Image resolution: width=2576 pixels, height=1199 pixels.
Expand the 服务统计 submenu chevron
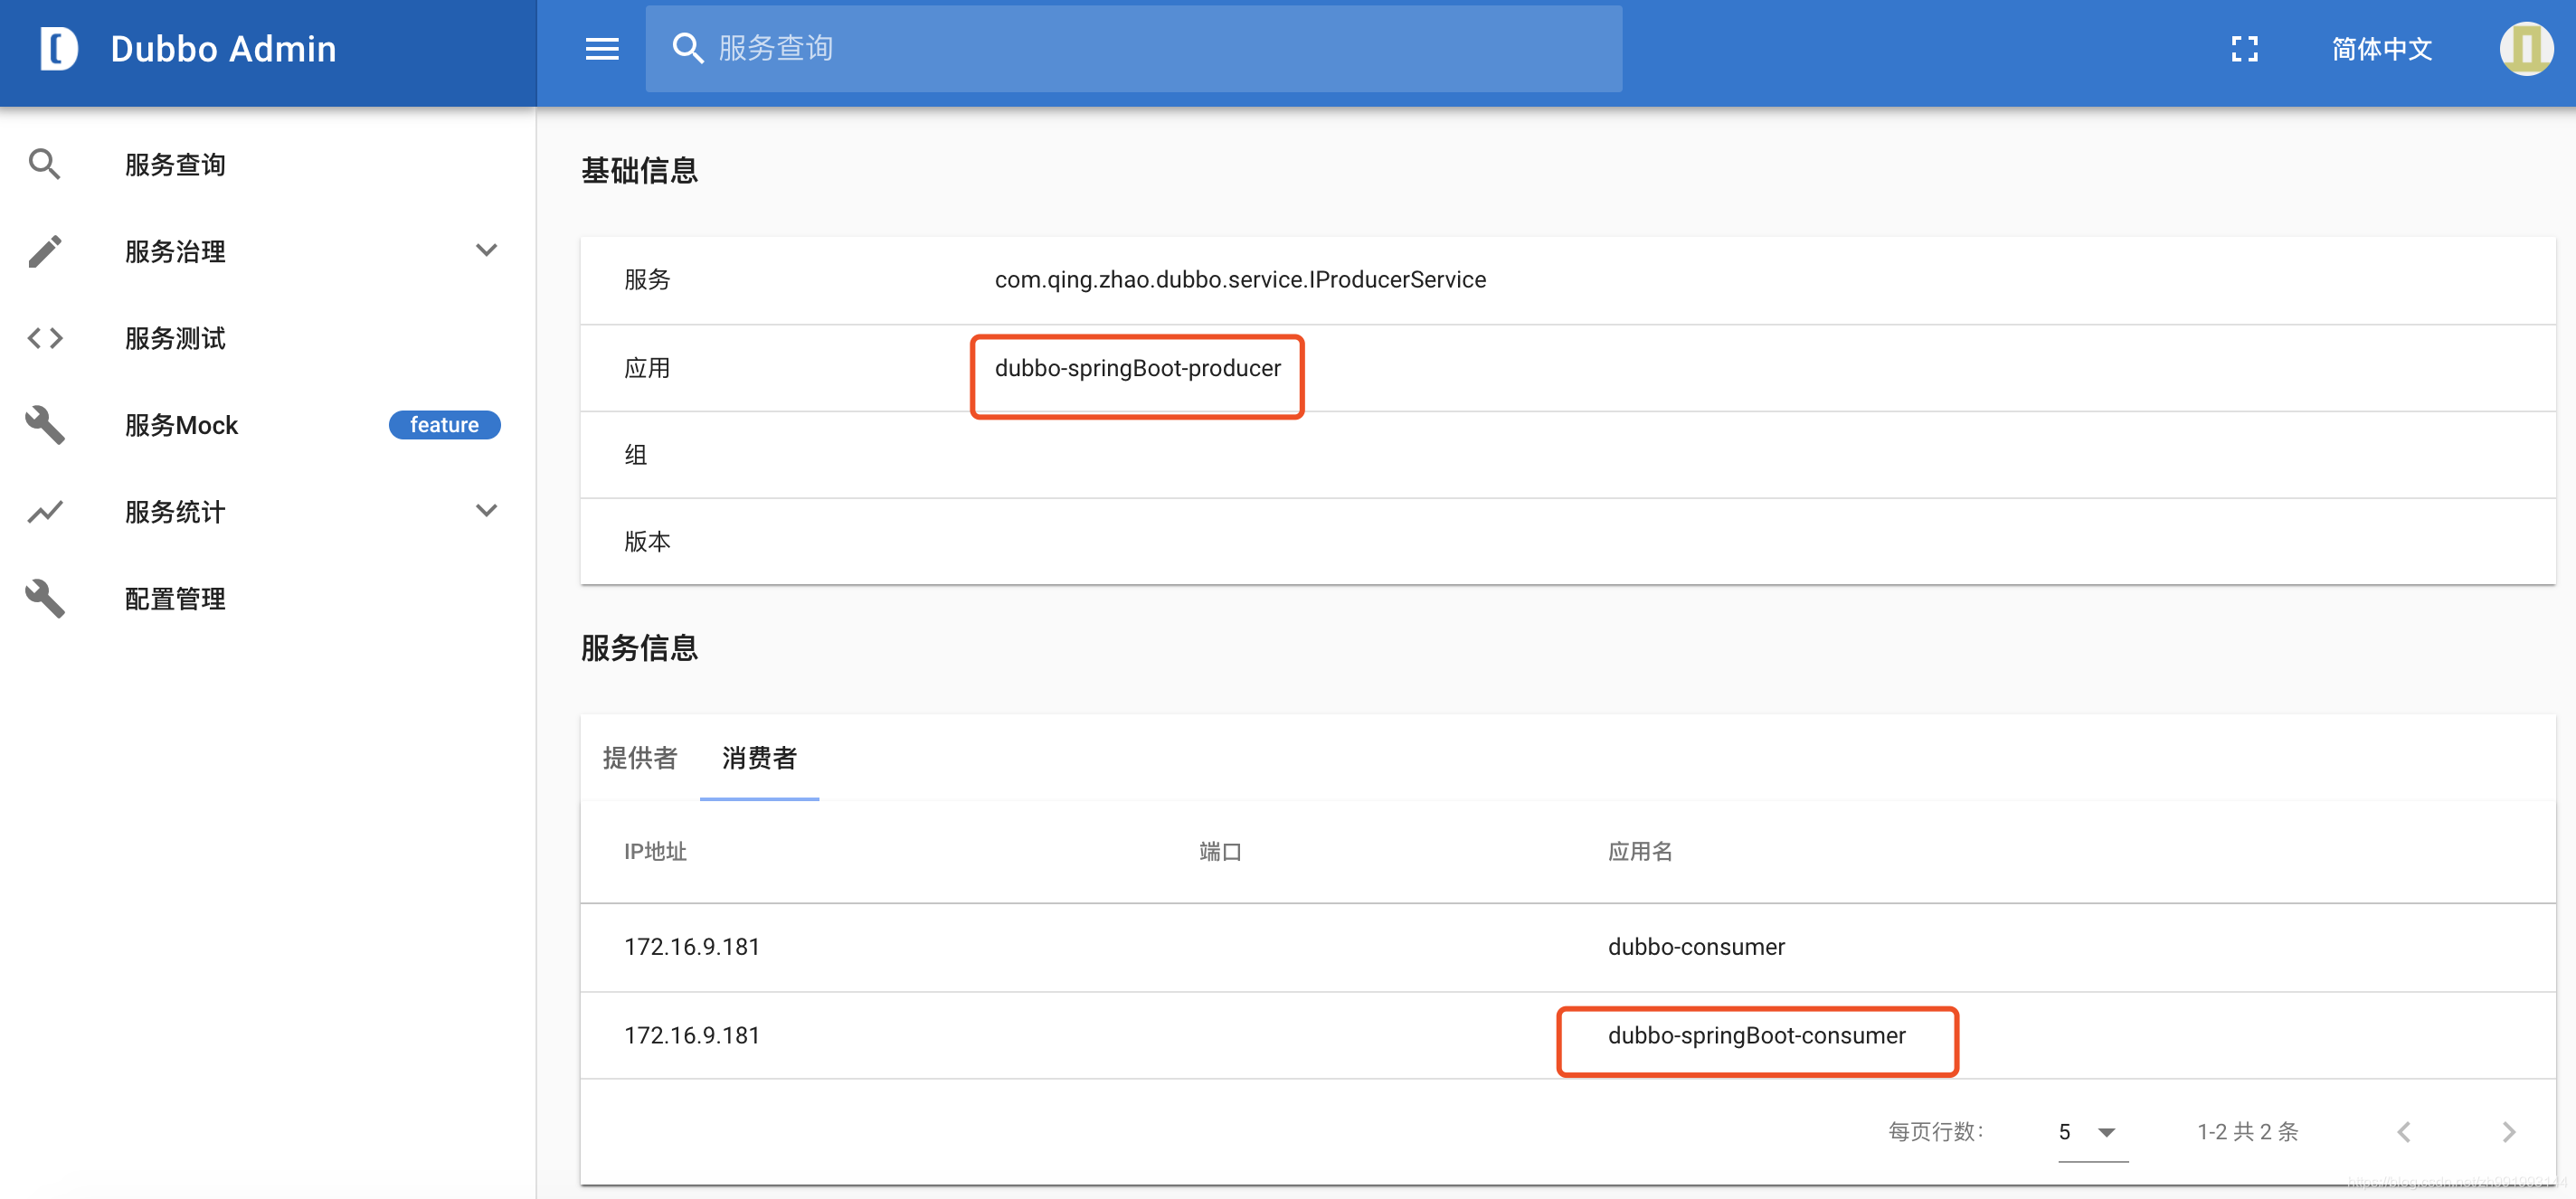click(x=486, y=510)
